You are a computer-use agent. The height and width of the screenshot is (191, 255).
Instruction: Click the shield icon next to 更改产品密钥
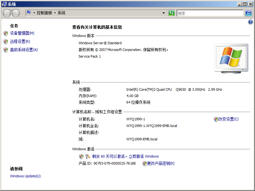[144, 163]
